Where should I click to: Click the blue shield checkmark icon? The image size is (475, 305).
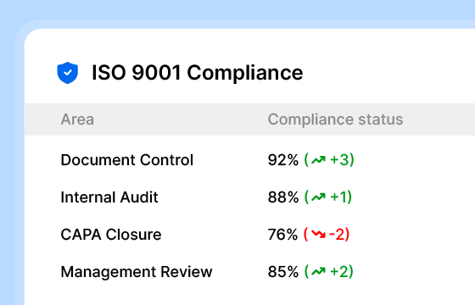point(68,73)
